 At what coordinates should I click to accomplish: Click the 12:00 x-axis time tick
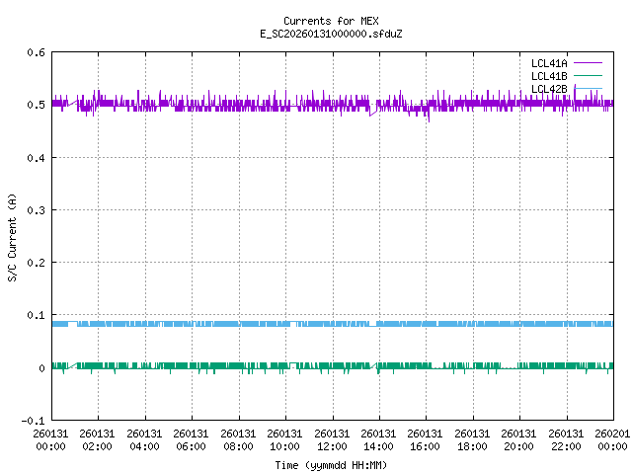point(332,439)
